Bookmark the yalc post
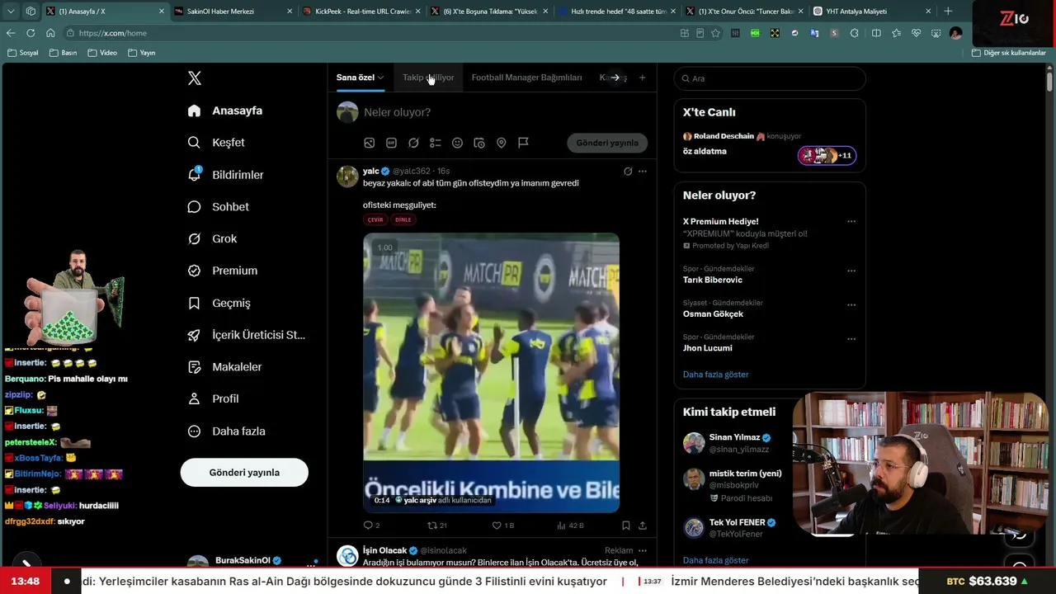 tap(626, 526)
